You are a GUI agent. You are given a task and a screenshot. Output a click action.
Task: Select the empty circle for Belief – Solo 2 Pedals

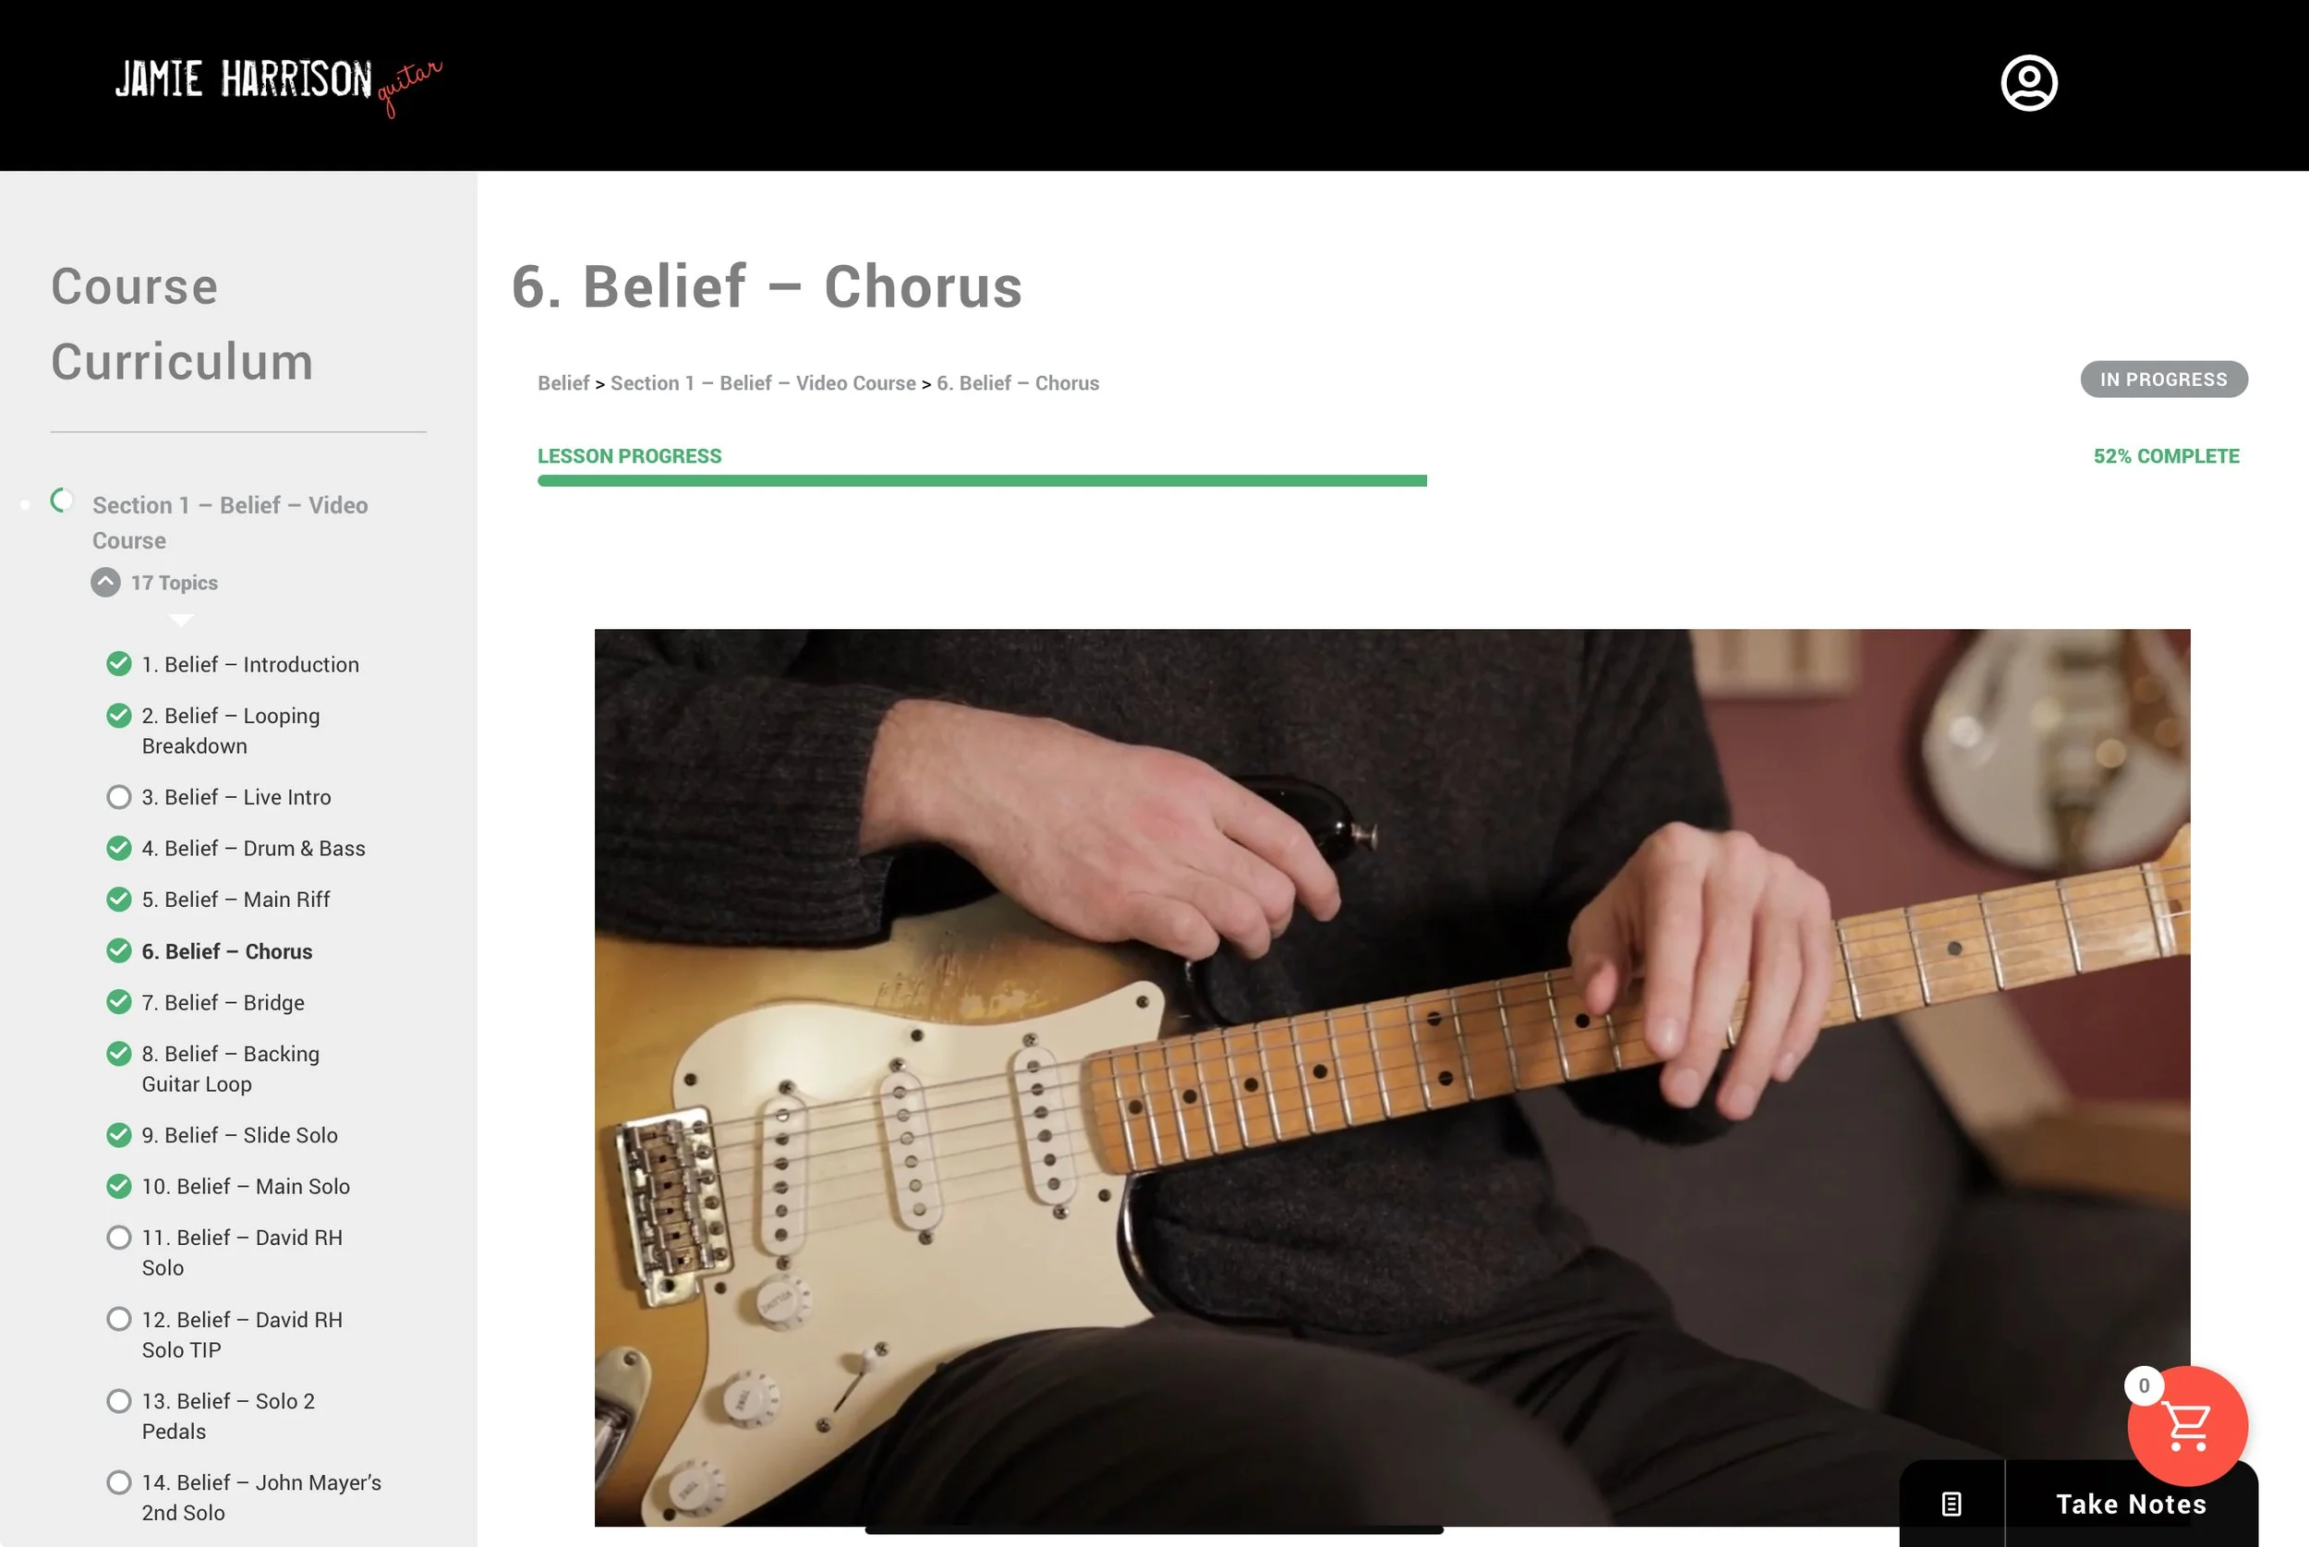(x=119, y=1401)
